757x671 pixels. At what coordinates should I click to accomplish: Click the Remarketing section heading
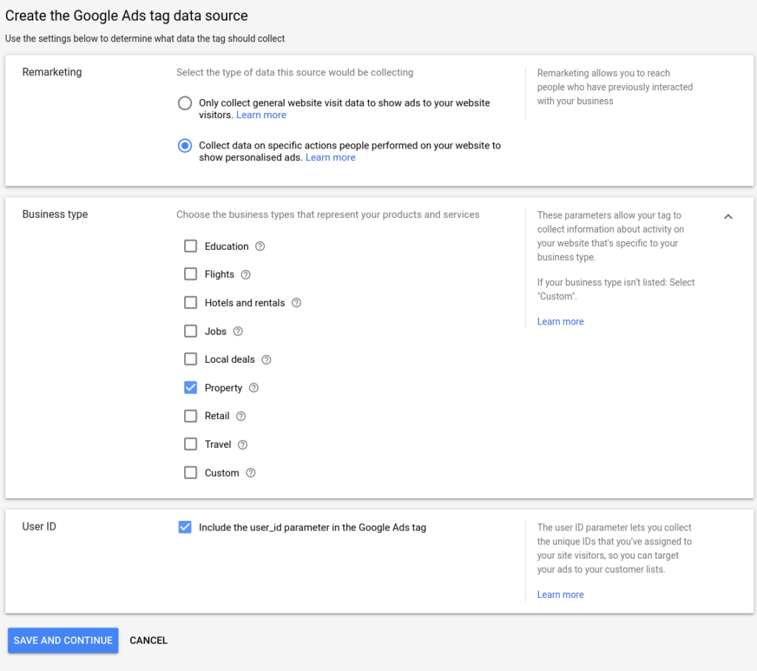coord(52,72)
